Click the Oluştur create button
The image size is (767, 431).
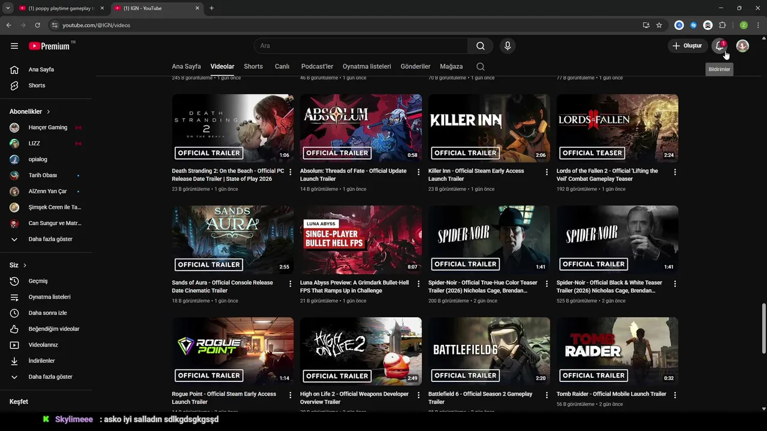tap(687, 46)
